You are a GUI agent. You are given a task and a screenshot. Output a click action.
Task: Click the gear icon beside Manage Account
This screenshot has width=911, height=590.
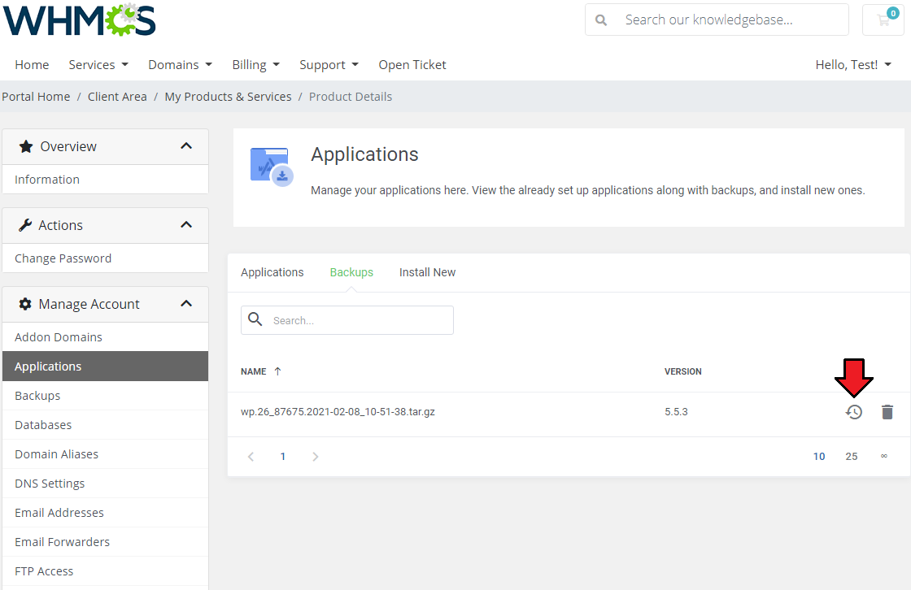tap(25, 304)
